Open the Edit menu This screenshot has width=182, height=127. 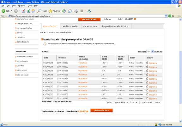8,6
